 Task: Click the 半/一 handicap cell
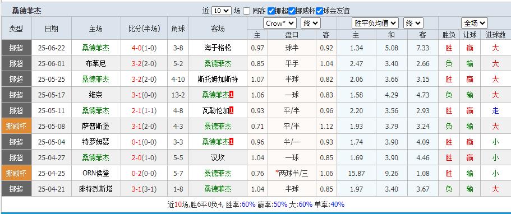[x=292, y=142]
